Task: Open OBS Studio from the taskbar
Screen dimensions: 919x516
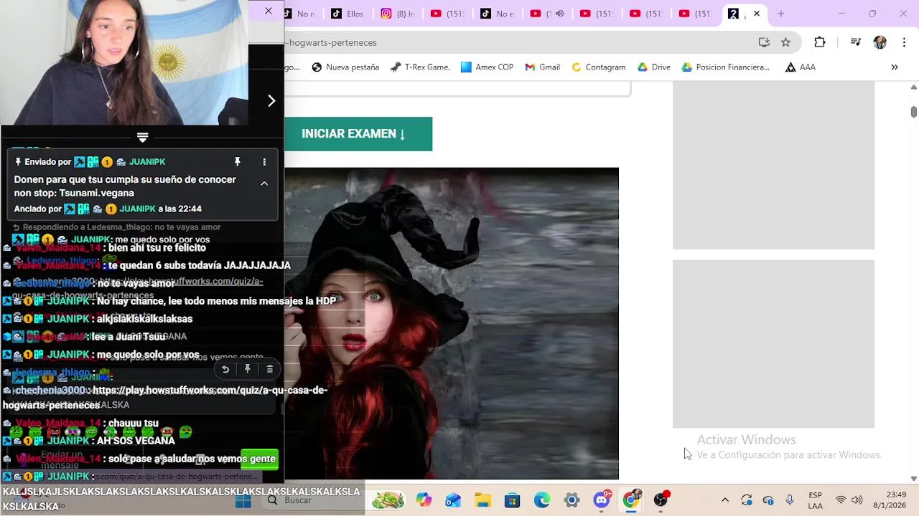Action: pos(661,500)
